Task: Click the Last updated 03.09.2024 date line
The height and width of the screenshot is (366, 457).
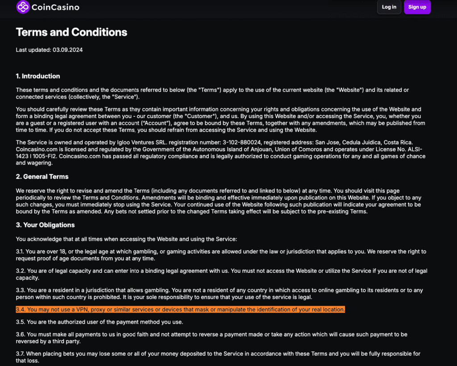Action: click(49, 50)
